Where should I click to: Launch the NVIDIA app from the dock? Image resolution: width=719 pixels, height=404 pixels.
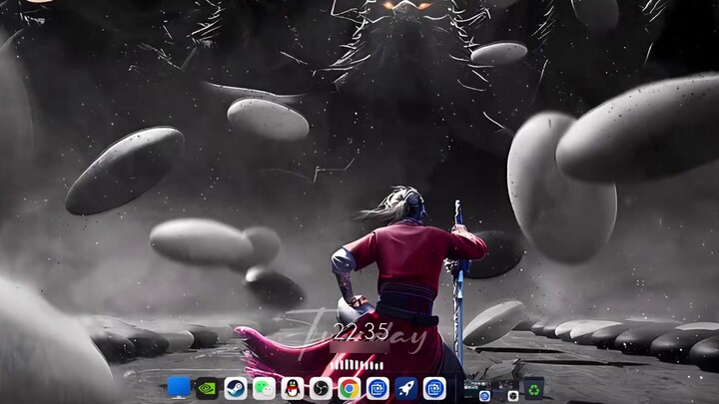[207, 388]
